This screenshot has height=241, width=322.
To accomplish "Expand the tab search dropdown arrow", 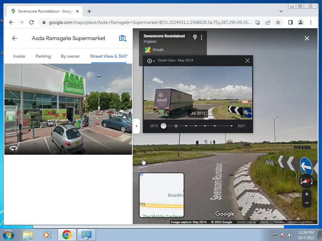I will 281,11.
